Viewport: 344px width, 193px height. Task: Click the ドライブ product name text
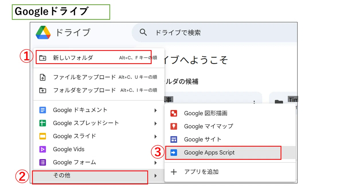[x=73, y=33]
